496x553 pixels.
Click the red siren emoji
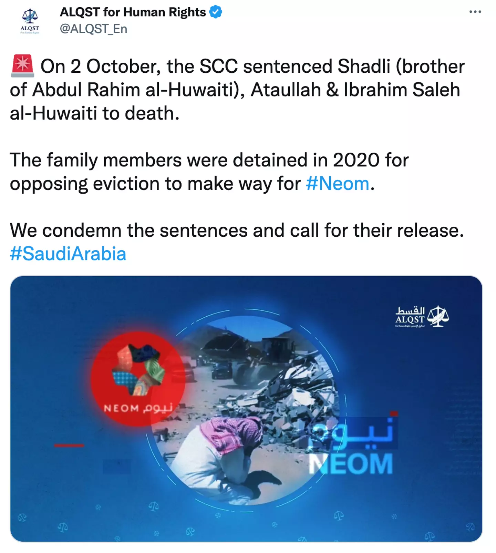click(x=22, y=65)
